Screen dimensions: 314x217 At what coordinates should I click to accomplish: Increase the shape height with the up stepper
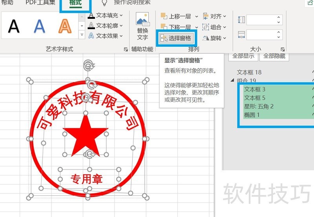click(279, 17)
